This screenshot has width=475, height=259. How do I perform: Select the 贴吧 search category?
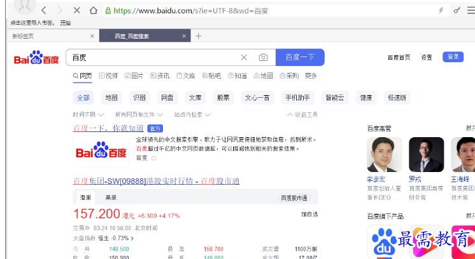coord(211,76)
